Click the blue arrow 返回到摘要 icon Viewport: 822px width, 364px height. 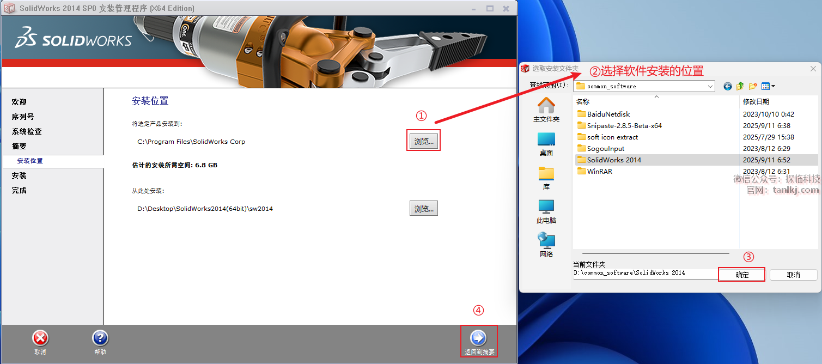pos(478,338)
